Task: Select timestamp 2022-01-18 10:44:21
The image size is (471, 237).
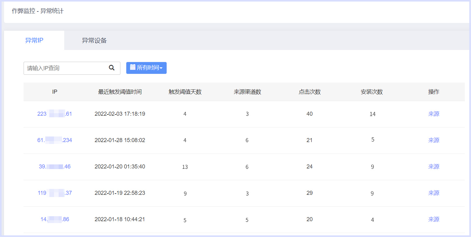Action: (x=120, y=219)
